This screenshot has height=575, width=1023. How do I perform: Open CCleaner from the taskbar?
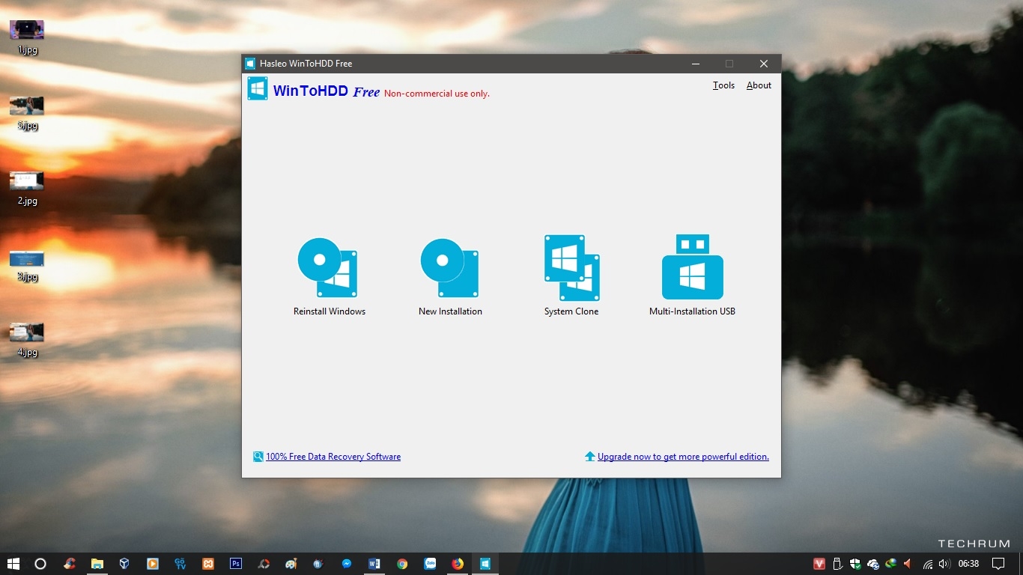(70, 564)
